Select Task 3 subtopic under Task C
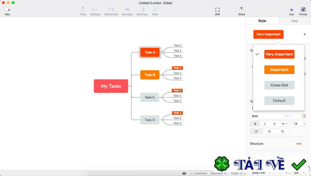This screenshot has width=311, height=176. pyautogui.click(x=177, y=101)
